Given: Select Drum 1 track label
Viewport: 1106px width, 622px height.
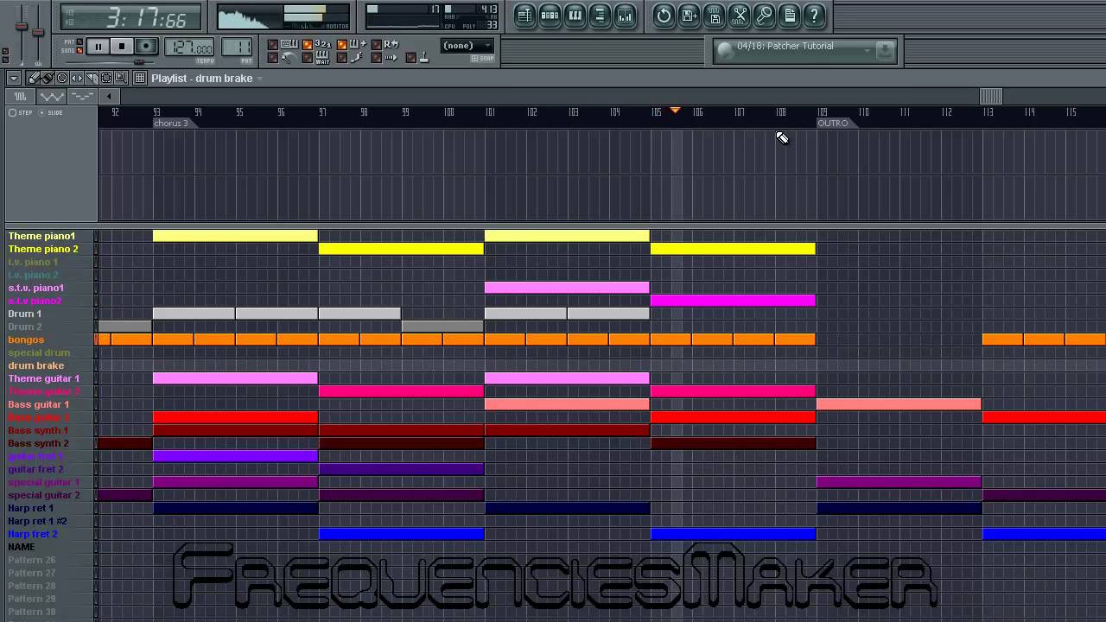Looking at the screenshot, I should pos(25,314).
